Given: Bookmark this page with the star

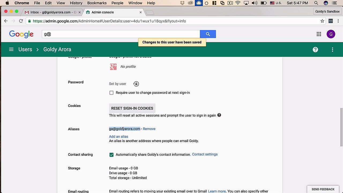Looking at the screenshot, I should click(x=322, y=21).
